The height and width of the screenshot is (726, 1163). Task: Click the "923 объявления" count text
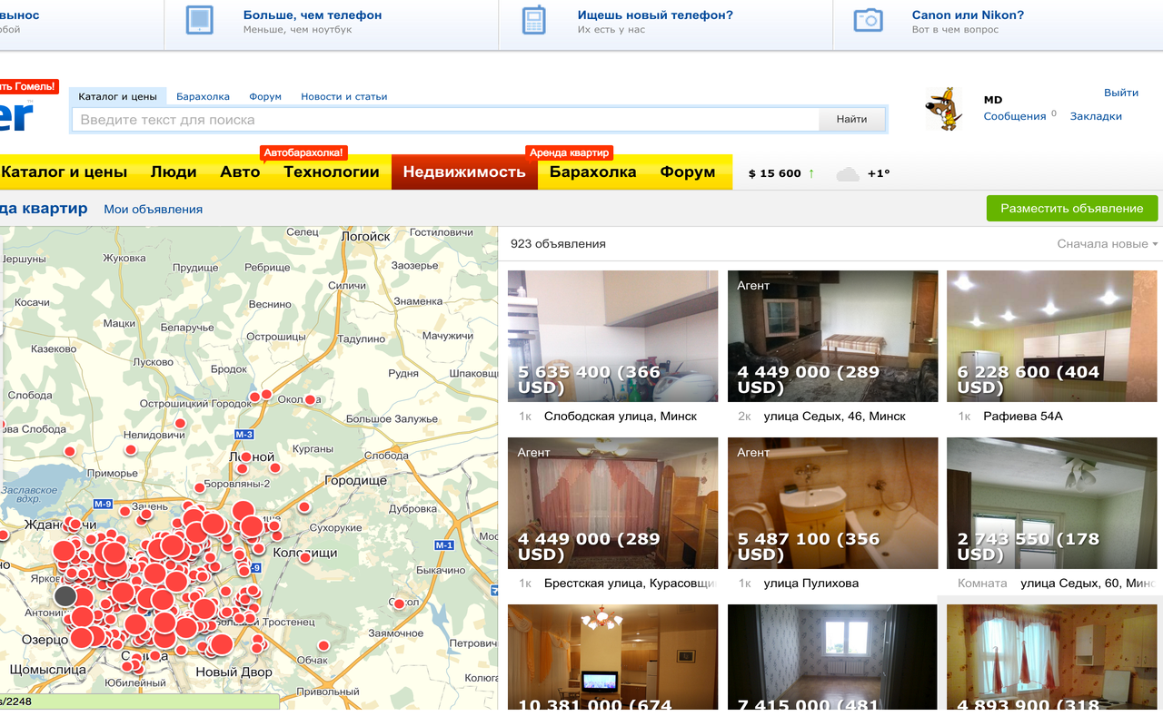[558, 244]
